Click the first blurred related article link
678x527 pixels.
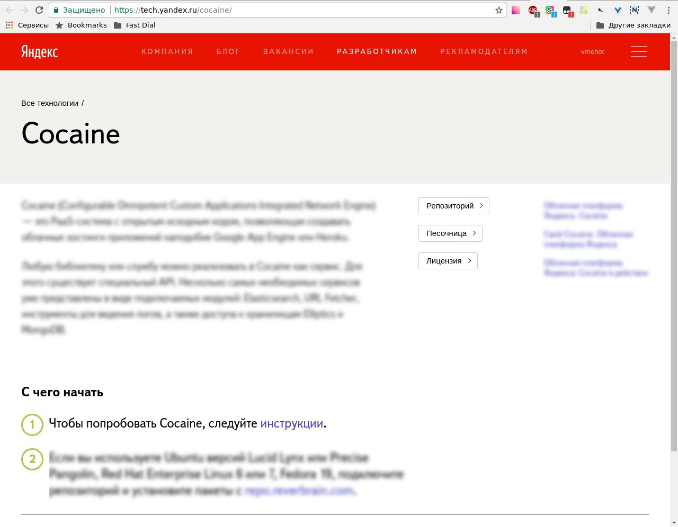pyautogui.click(x=583, y=211)
